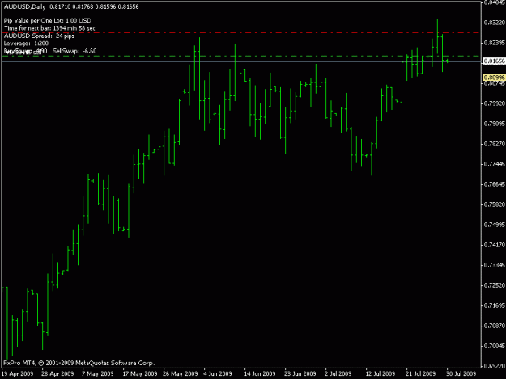Viewport: 506px width, 379px height.
Task: Click the yellow price tag 0.80996
Action: pyautogui.click(x=494, y=78)
